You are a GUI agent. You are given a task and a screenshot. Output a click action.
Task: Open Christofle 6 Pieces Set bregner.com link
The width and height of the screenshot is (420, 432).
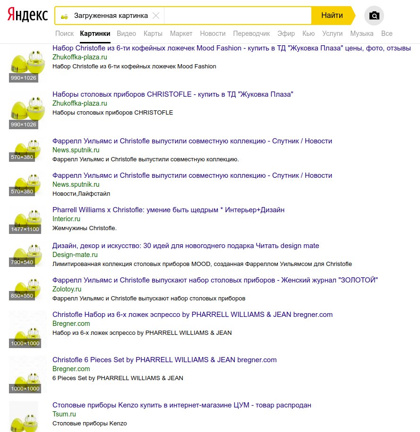click(164, 360)
